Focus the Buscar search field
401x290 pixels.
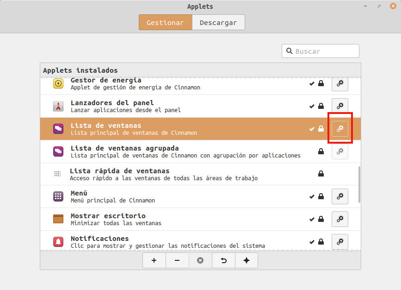[321, 51]
